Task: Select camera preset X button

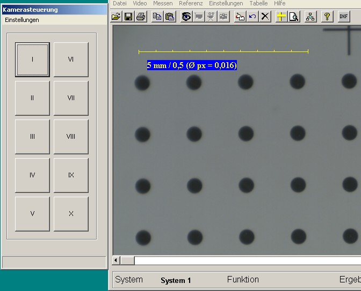Action: pos(71,214)
